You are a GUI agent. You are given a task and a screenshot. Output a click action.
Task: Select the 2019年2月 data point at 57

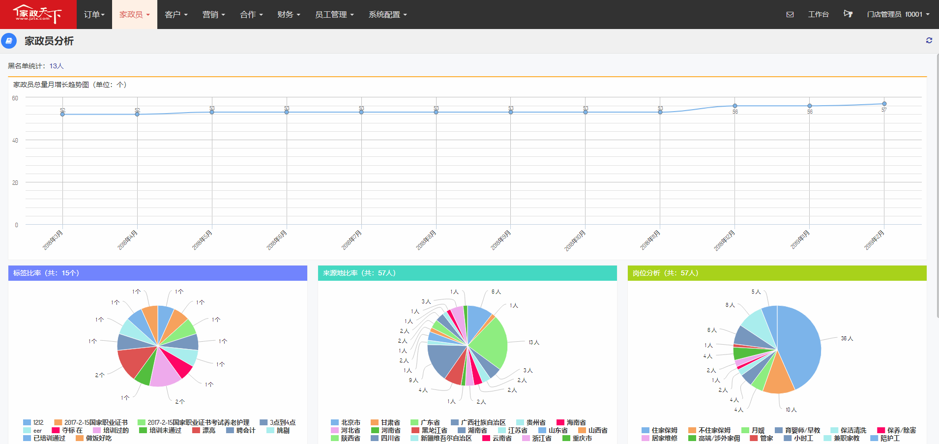pyautogui.click(x=884, y=104)
